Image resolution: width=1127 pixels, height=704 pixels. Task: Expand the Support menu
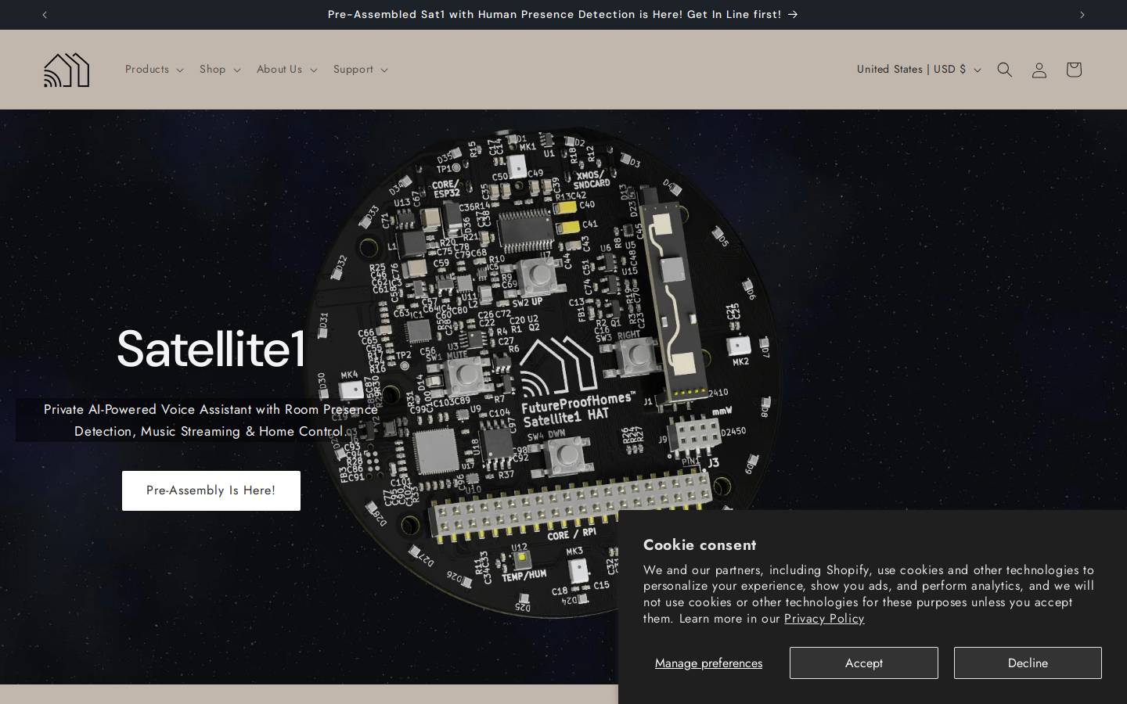[360, 70]
